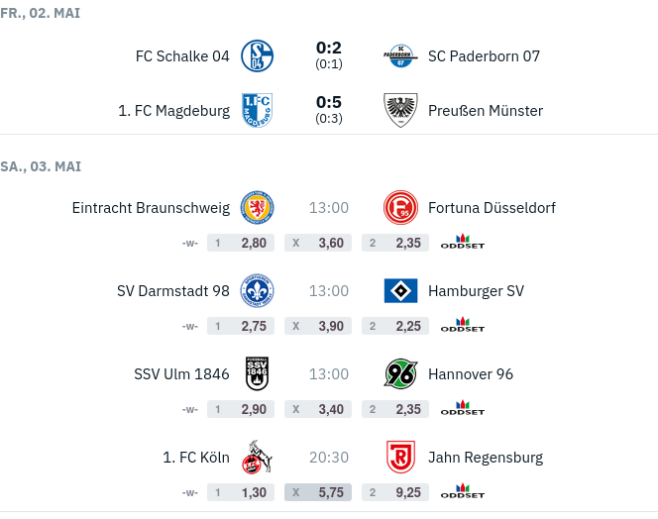
Task: Select the Jahn Regensburg red crest
Action: (x=400, y=457)
